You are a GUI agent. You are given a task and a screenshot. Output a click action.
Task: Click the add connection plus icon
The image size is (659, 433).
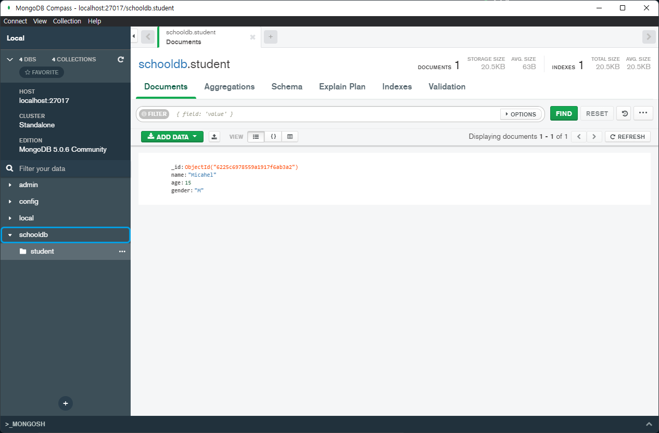coord(65,403)
